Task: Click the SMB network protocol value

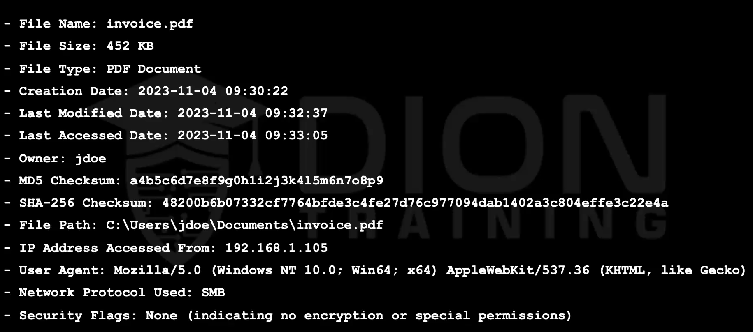Action: 213,293
